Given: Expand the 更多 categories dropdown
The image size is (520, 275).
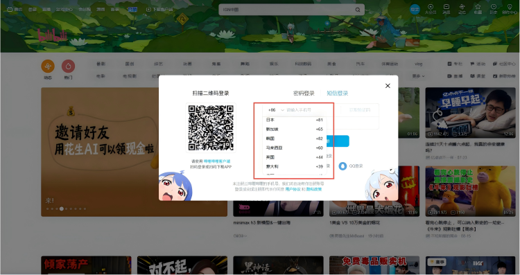Looking at the screenshot, I should pyautogui.click(x=418, y=76).
